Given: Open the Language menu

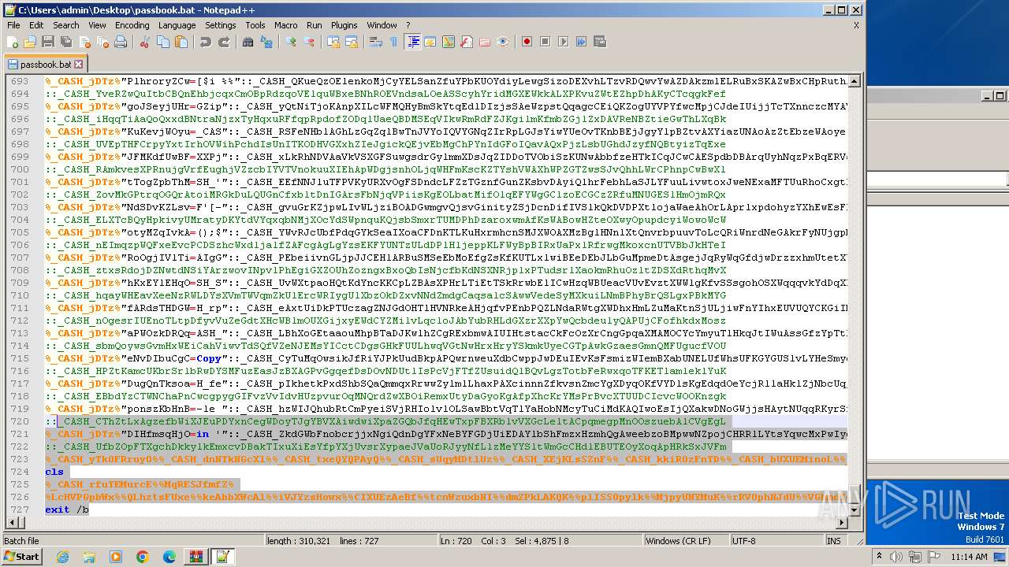Looking at the screenshot, I should [x=177, y=25].
